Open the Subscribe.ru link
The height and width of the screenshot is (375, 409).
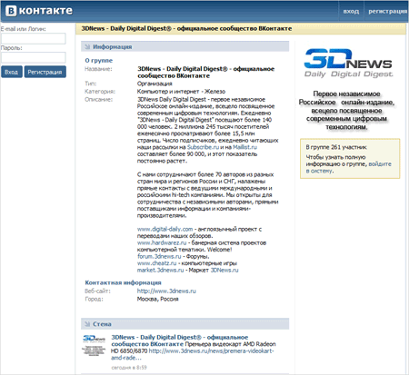click(203, 147)
